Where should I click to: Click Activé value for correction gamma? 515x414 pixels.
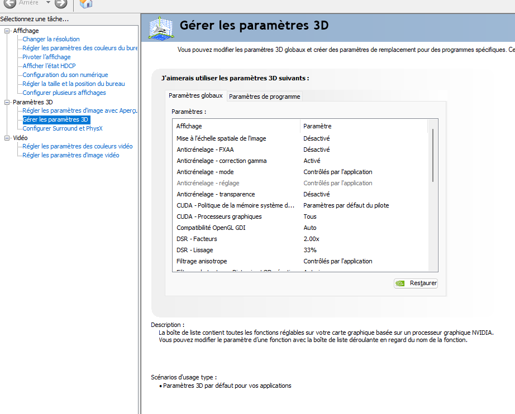click(312, 161)
